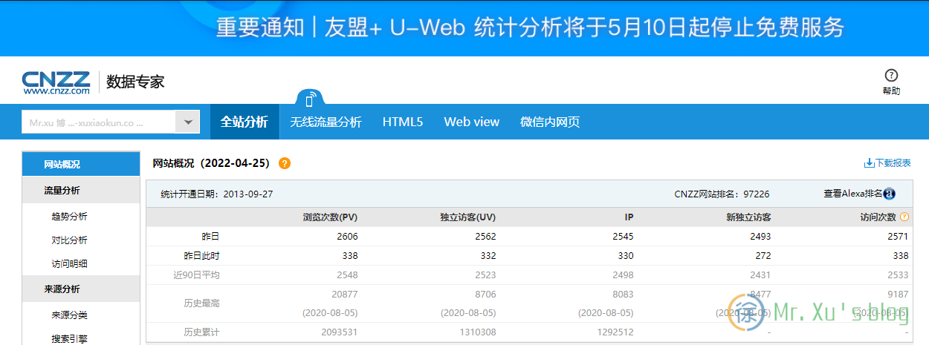This screenshot has width=929, height=345.
Task: Click the cumulative PV value 2093531
Action: 340,332
